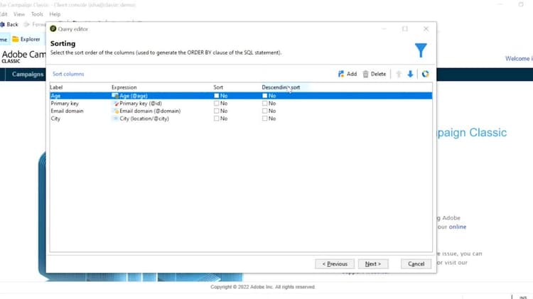Click the City expression icon
533x299 pixels.
tap(116, 118)
